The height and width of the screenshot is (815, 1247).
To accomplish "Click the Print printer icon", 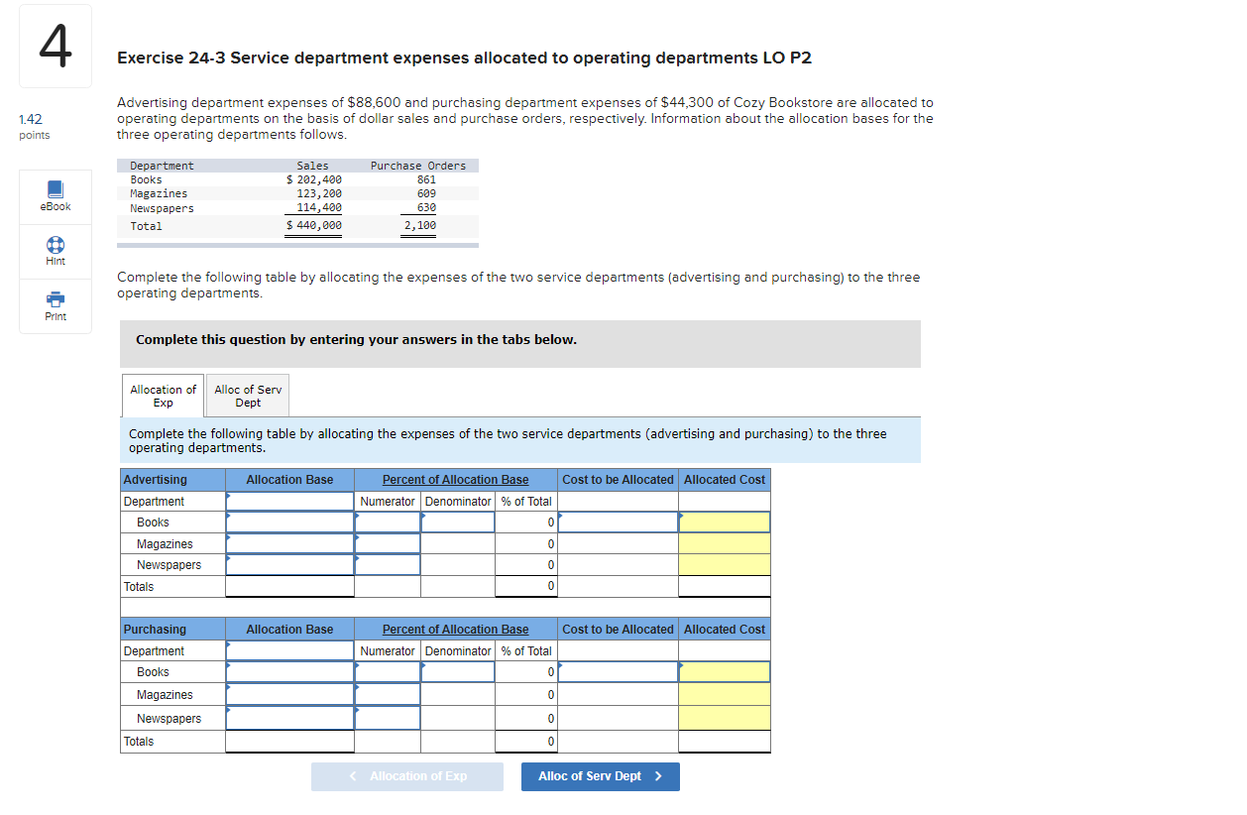I will point(56,298).
